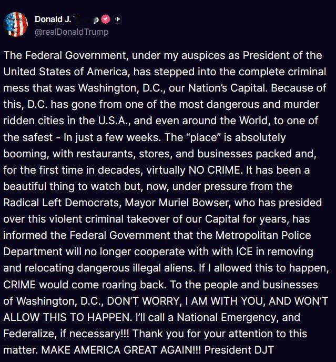
Task: Click the words "The Federal Government" in first line
Action: (65, 55)
